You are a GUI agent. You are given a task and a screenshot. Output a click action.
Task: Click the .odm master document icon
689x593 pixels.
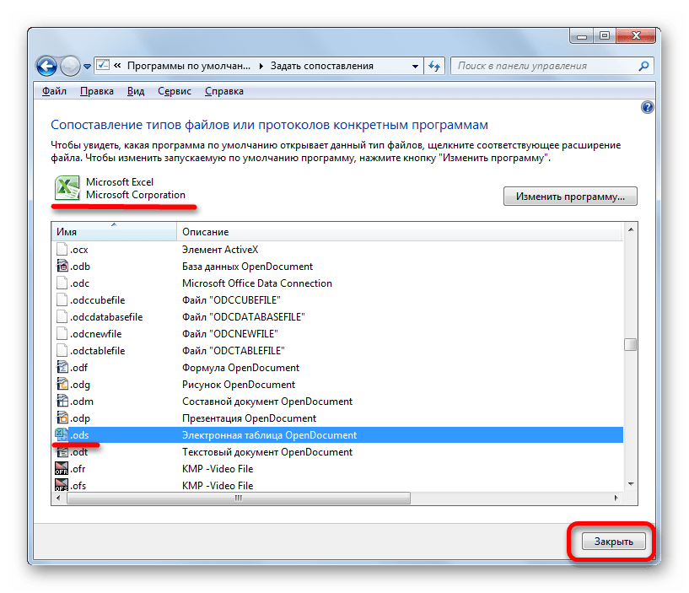click(x=62, y=401)
